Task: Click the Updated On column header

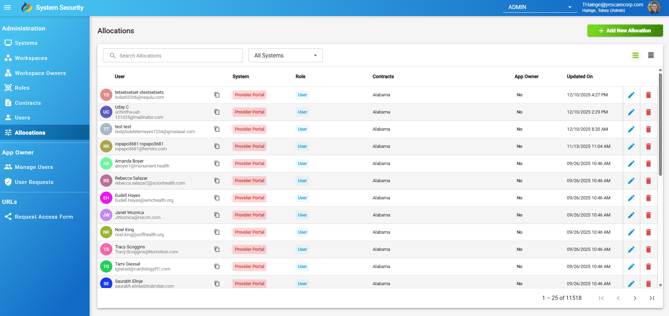Action: click(x=579, y=76)
